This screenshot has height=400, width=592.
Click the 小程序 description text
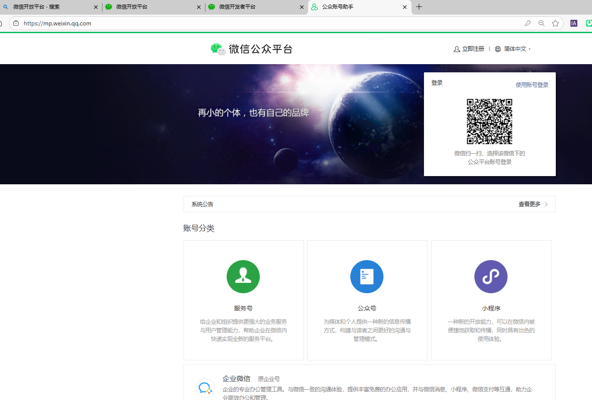491,330
